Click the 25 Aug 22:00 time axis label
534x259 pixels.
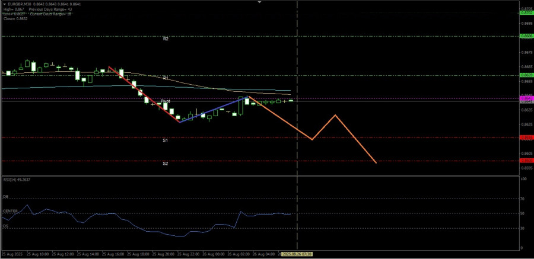[x=189, y=254]
